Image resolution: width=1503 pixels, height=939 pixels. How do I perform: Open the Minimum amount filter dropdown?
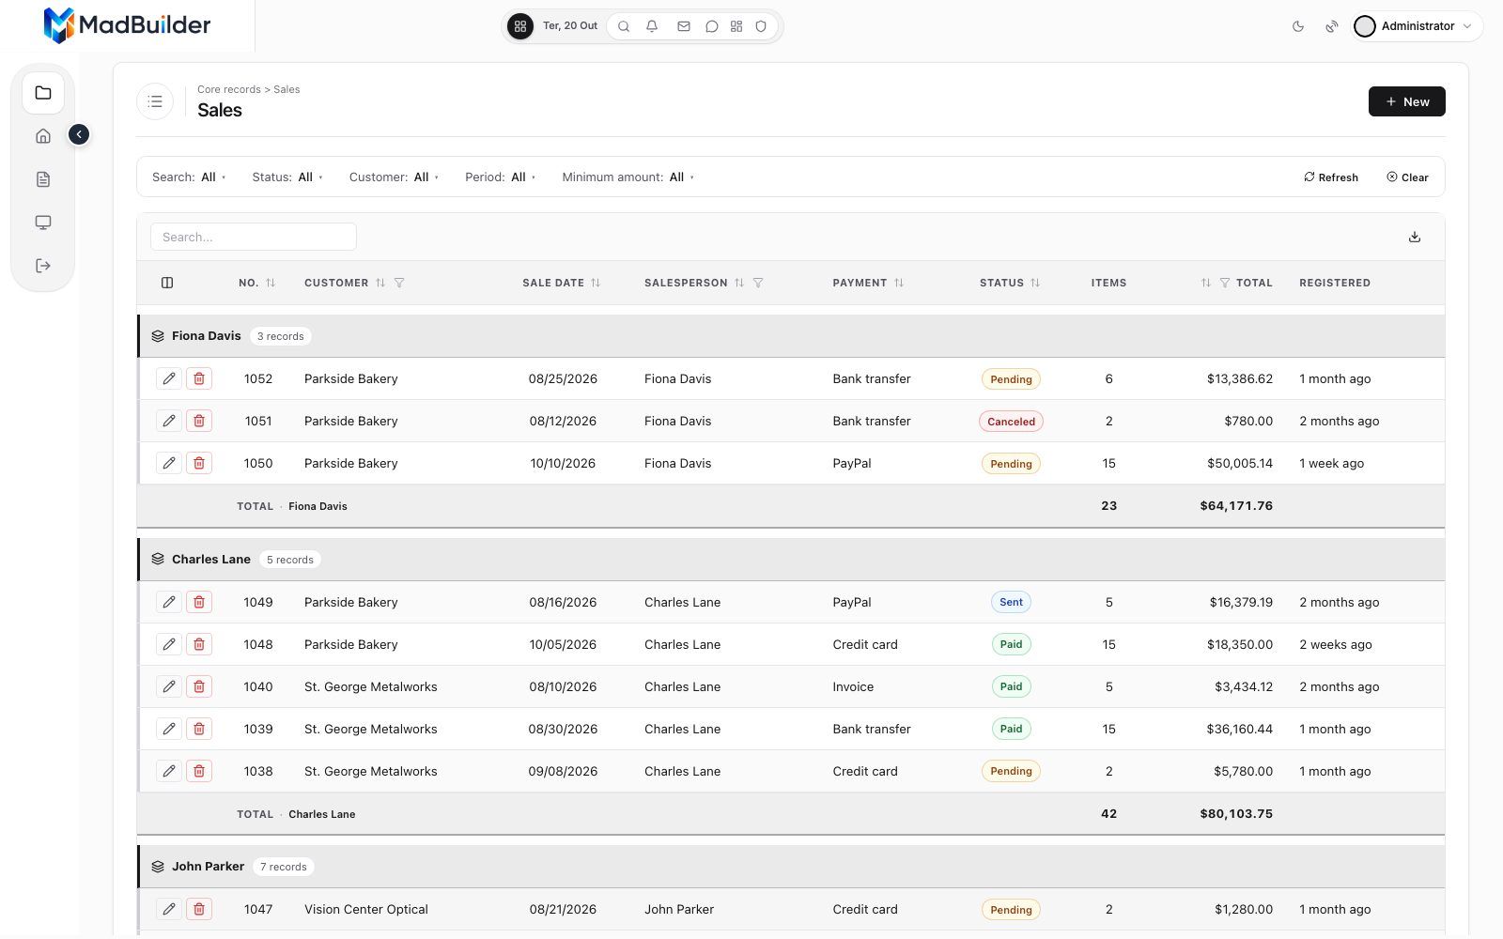(628, 177)
